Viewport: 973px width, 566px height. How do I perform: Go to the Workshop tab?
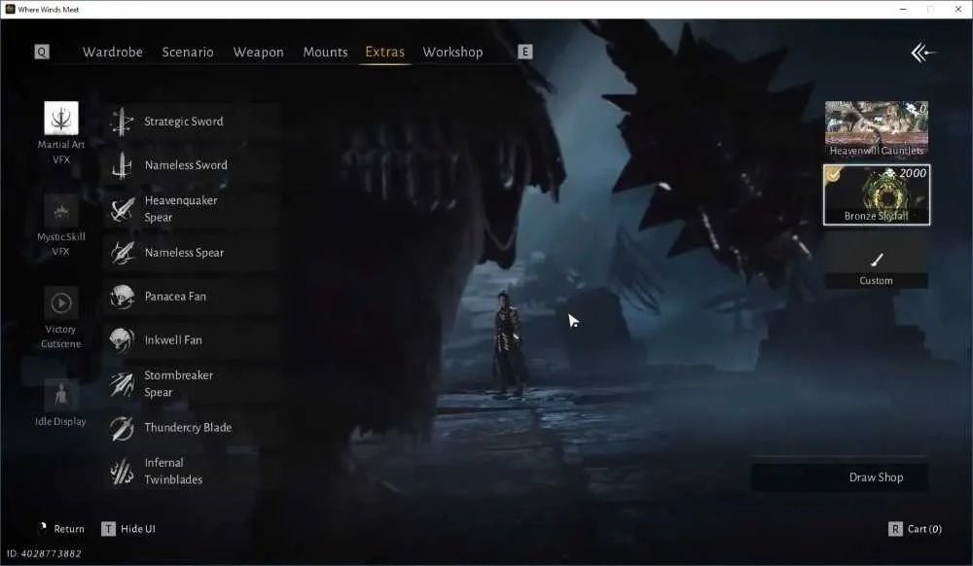tap(453, 53)
